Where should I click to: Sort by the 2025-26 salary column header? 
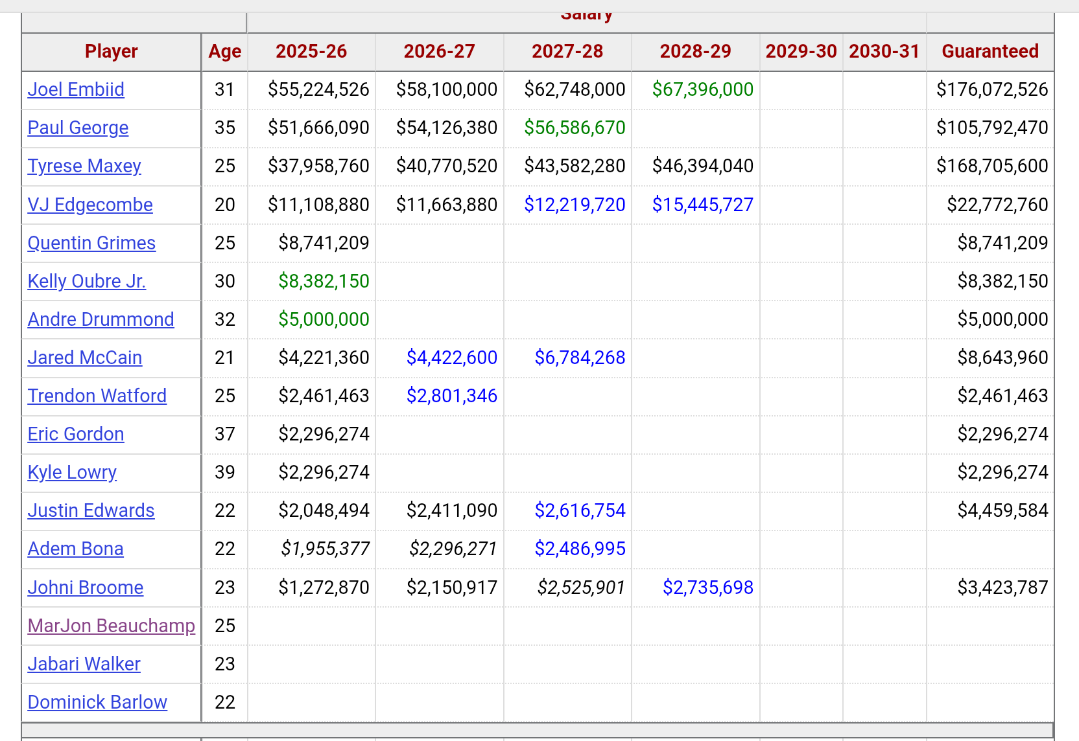coord(311,51)
